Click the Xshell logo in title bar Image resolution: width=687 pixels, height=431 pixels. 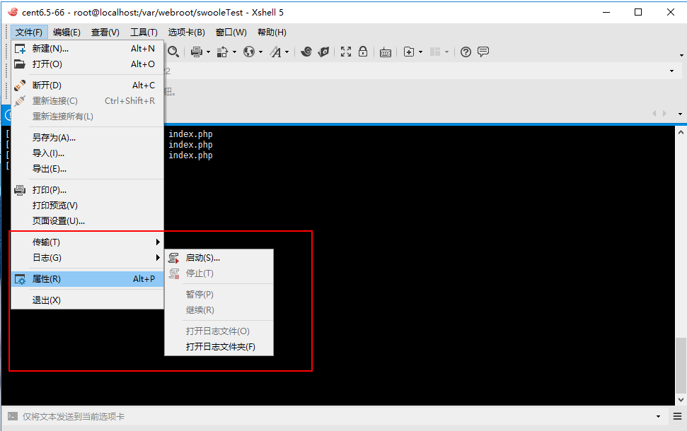tap(13, 12)
